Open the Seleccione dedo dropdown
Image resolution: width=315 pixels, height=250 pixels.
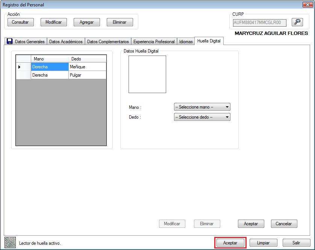(202, 117)
